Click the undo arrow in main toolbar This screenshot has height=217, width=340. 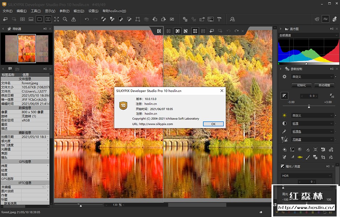click(87, 19)
